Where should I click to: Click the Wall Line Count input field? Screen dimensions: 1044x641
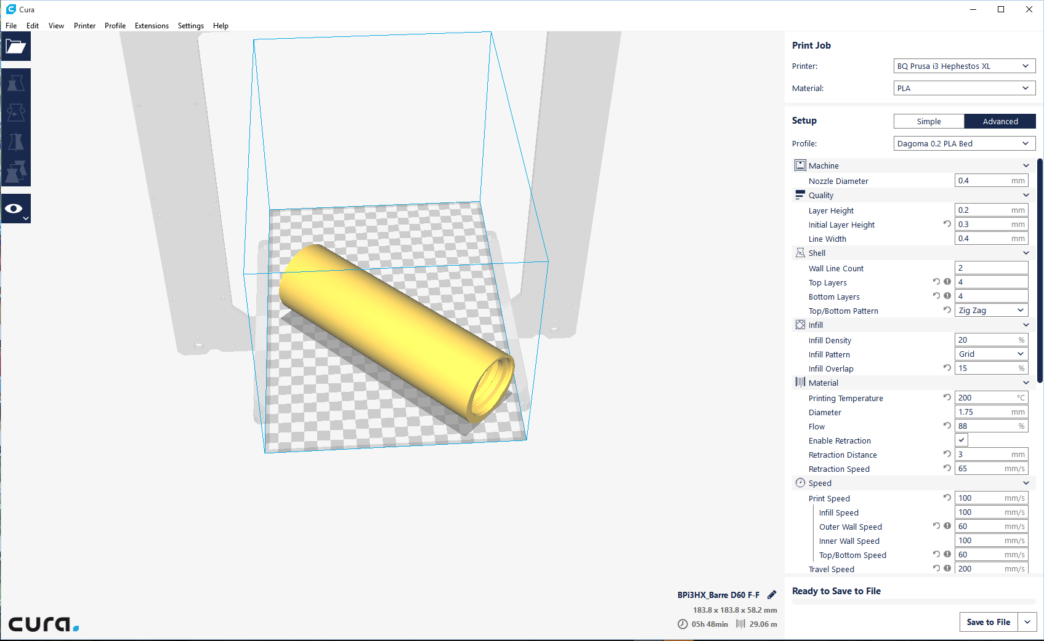click(x=992, y=268)
